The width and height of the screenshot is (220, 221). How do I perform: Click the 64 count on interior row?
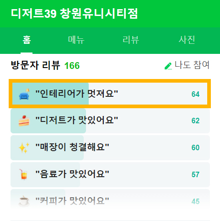[x=195, y=94]
